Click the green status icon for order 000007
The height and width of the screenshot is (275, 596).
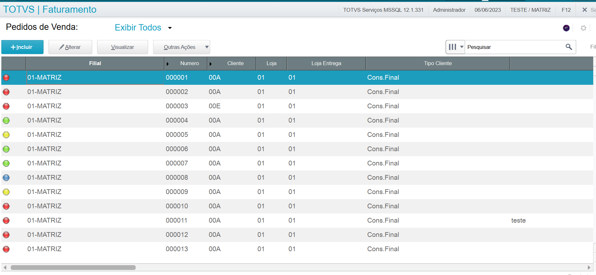[x=6, y=163]
